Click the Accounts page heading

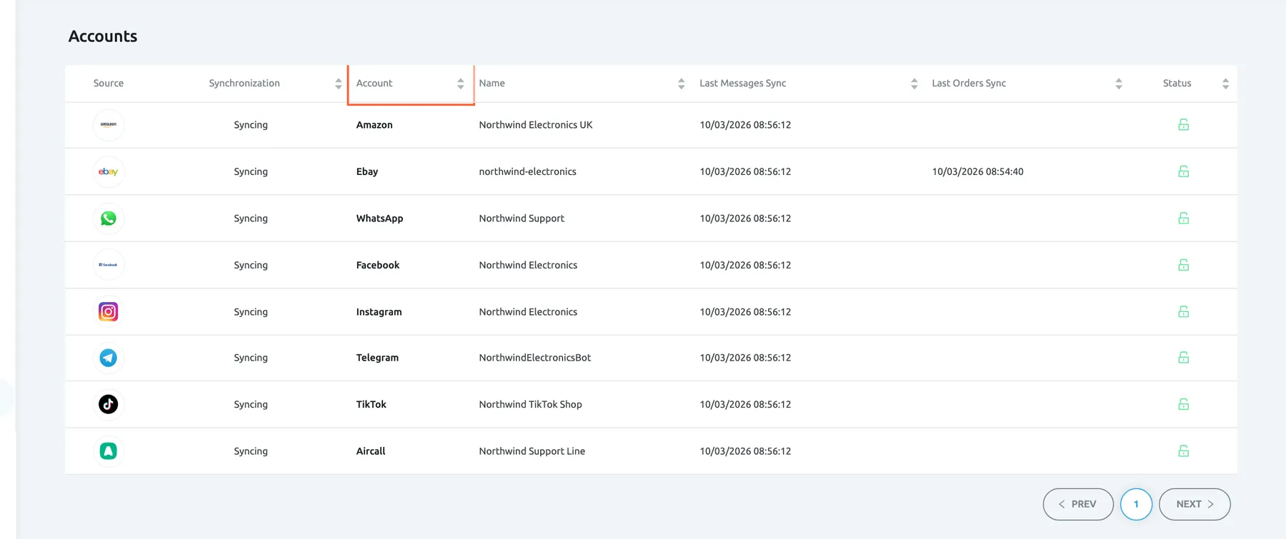(x=103, y=36)
